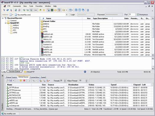Select the History.txt file row

[x=96, y=39]
